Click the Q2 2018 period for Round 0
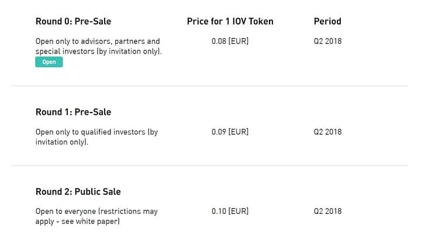421x246 pixels. 327,41
